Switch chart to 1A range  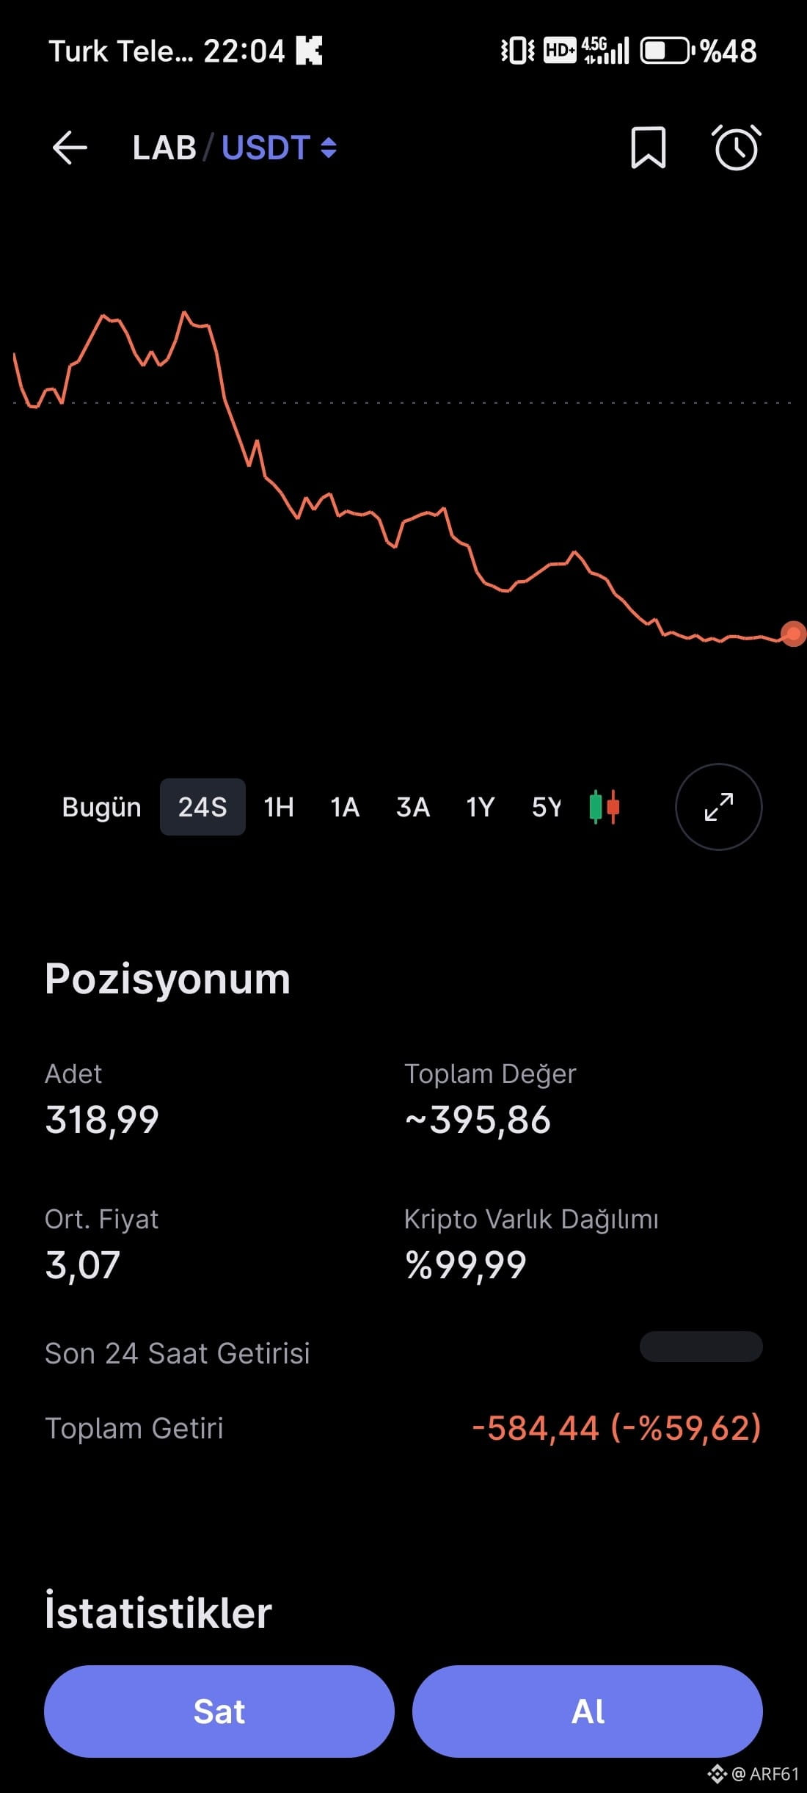pyautogui.click(x=345, y=807)
